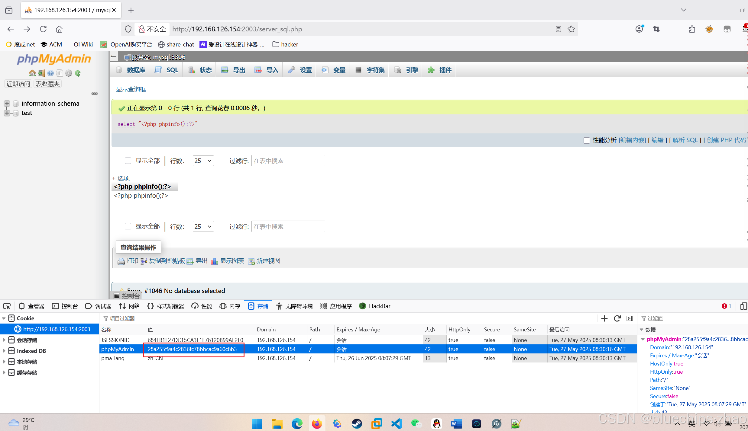
Task: Expand the information_schema database tree
Action: tap(7, 104)
